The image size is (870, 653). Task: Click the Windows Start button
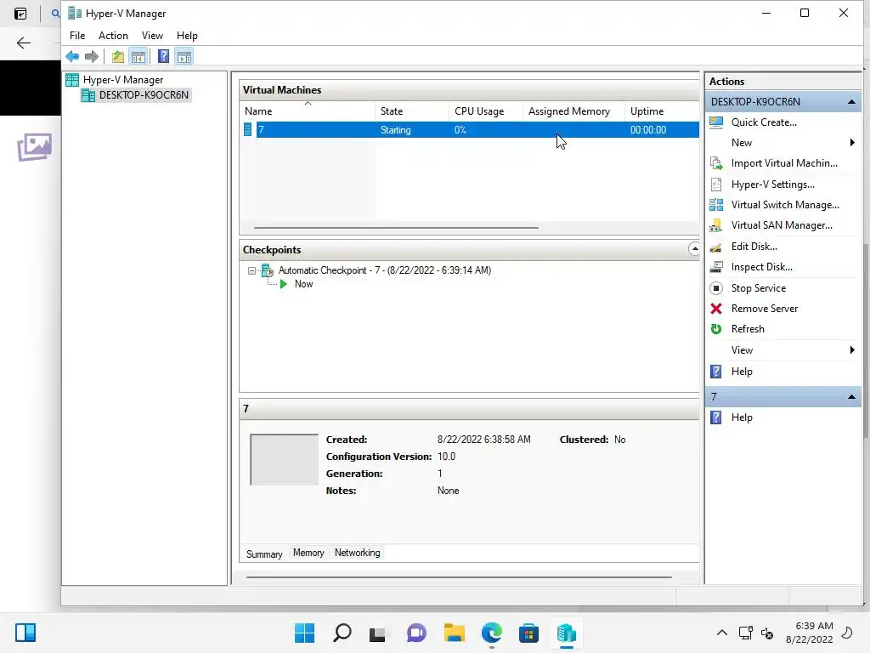coord(304,633)
